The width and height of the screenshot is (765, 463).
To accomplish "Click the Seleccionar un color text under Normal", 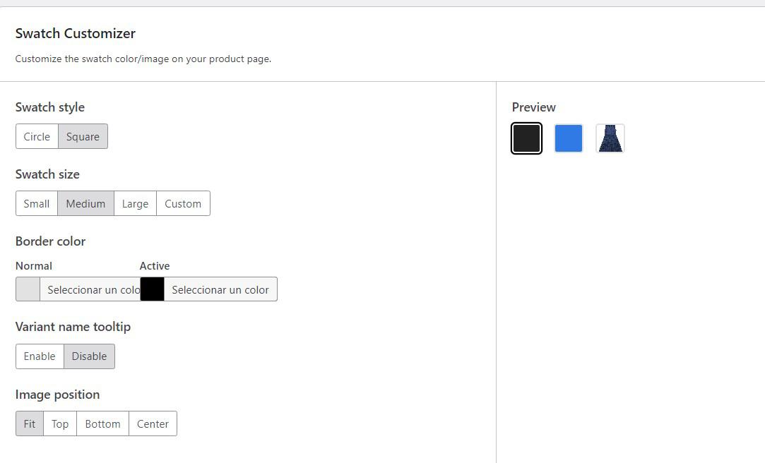I will tap(91, 289).
